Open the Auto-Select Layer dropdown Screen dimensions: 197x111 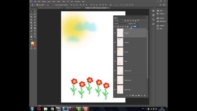tap(49, 5)
